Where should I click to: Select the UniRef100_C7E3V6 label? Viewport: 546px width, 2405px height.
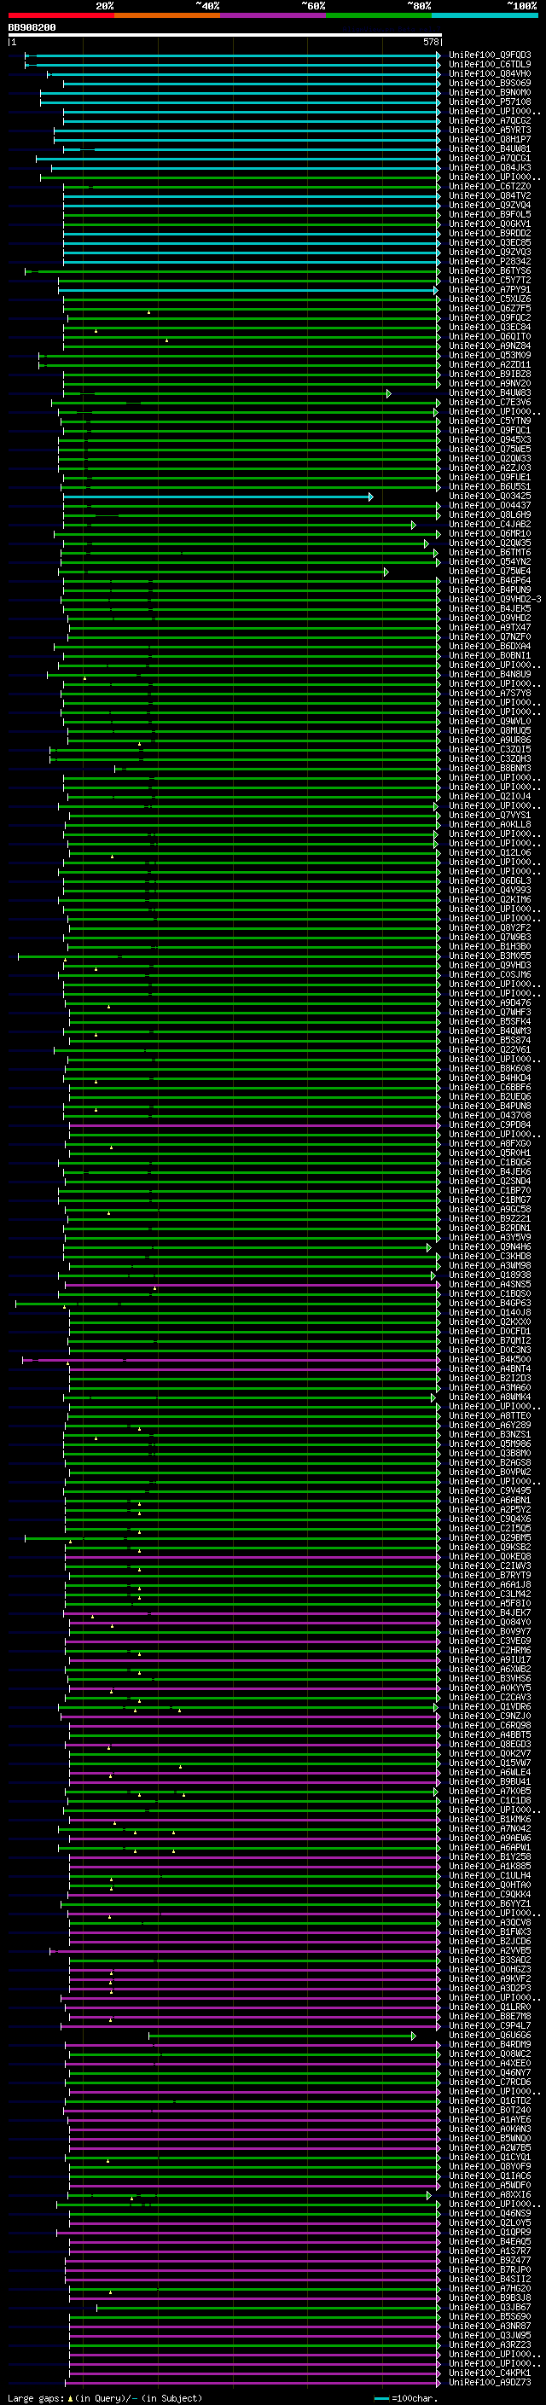(490, 403)
